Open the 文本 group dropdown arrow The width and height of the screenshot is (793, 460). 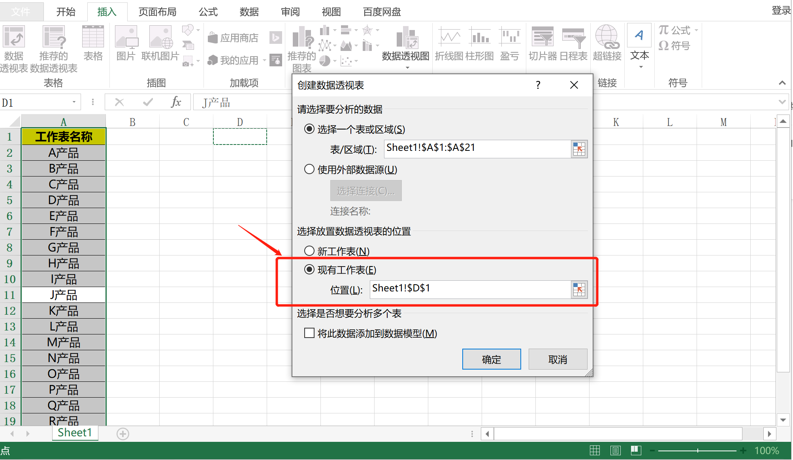coord(641,67)
